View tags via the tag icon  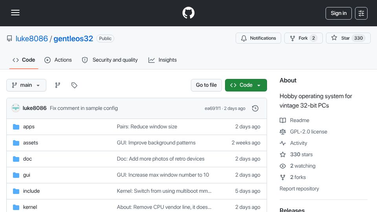[x=74, y=85]
